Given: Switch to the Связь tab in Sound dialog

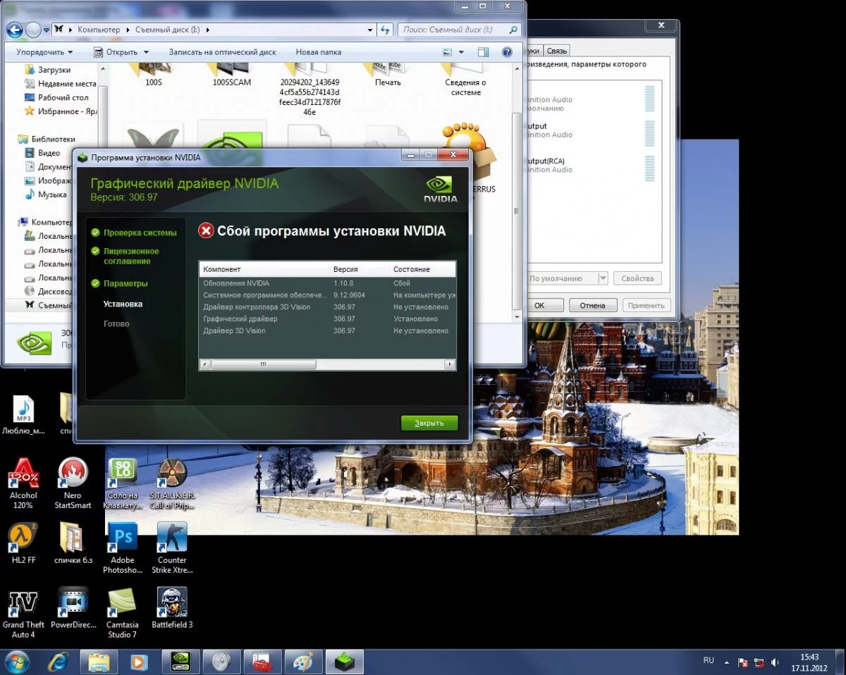Looking at the screenshot, I should [x=557, y=51].
